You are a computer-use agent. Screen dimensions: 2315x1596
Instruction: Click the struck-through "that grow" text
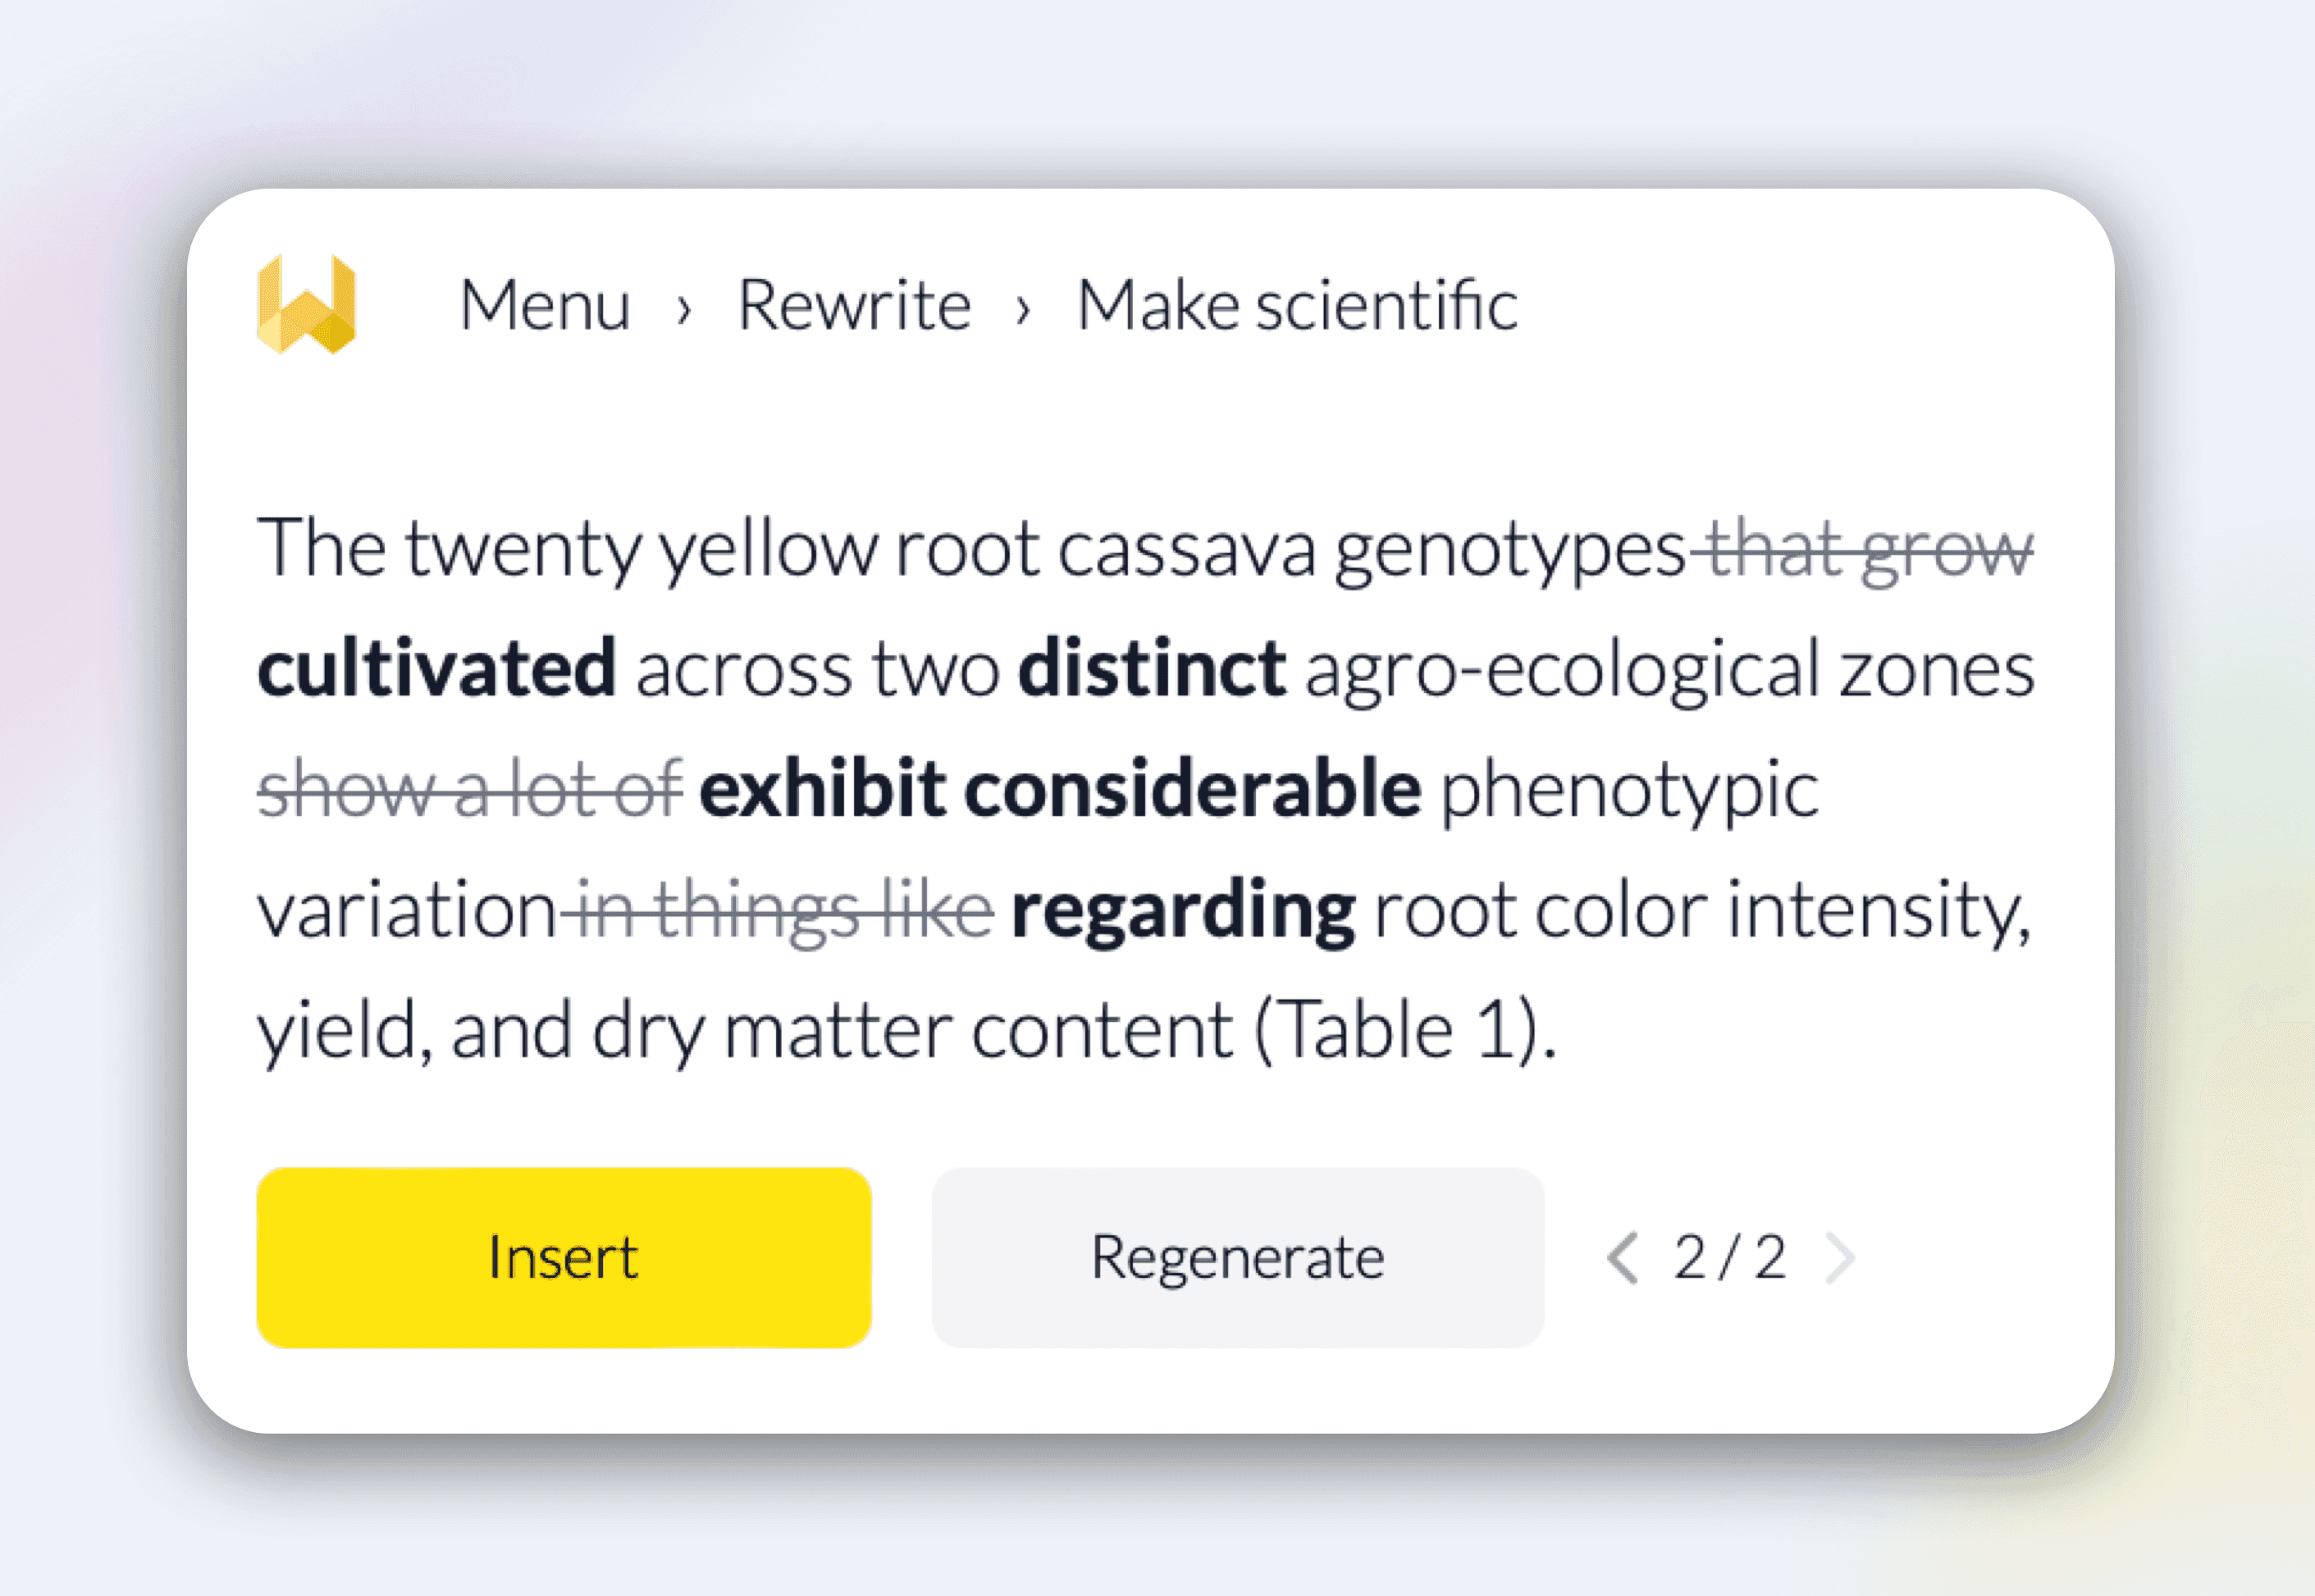(x=1868, y=549)
